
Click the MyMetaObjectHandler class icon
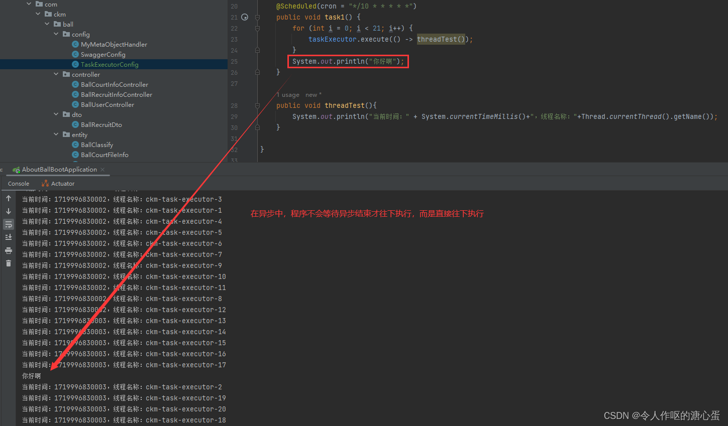coord(75,44)
